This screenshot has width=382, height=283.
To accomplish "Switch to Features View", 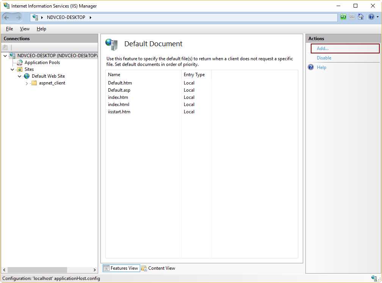I will (x=121, y=268).
